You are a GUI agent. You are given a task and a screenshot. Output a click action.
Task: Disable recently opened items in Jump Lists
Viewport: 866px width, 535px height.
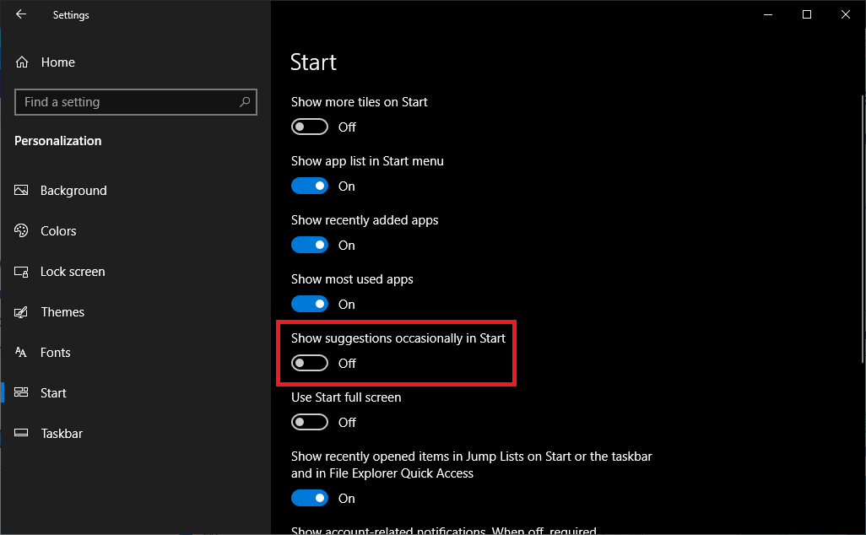click(310, 498)
